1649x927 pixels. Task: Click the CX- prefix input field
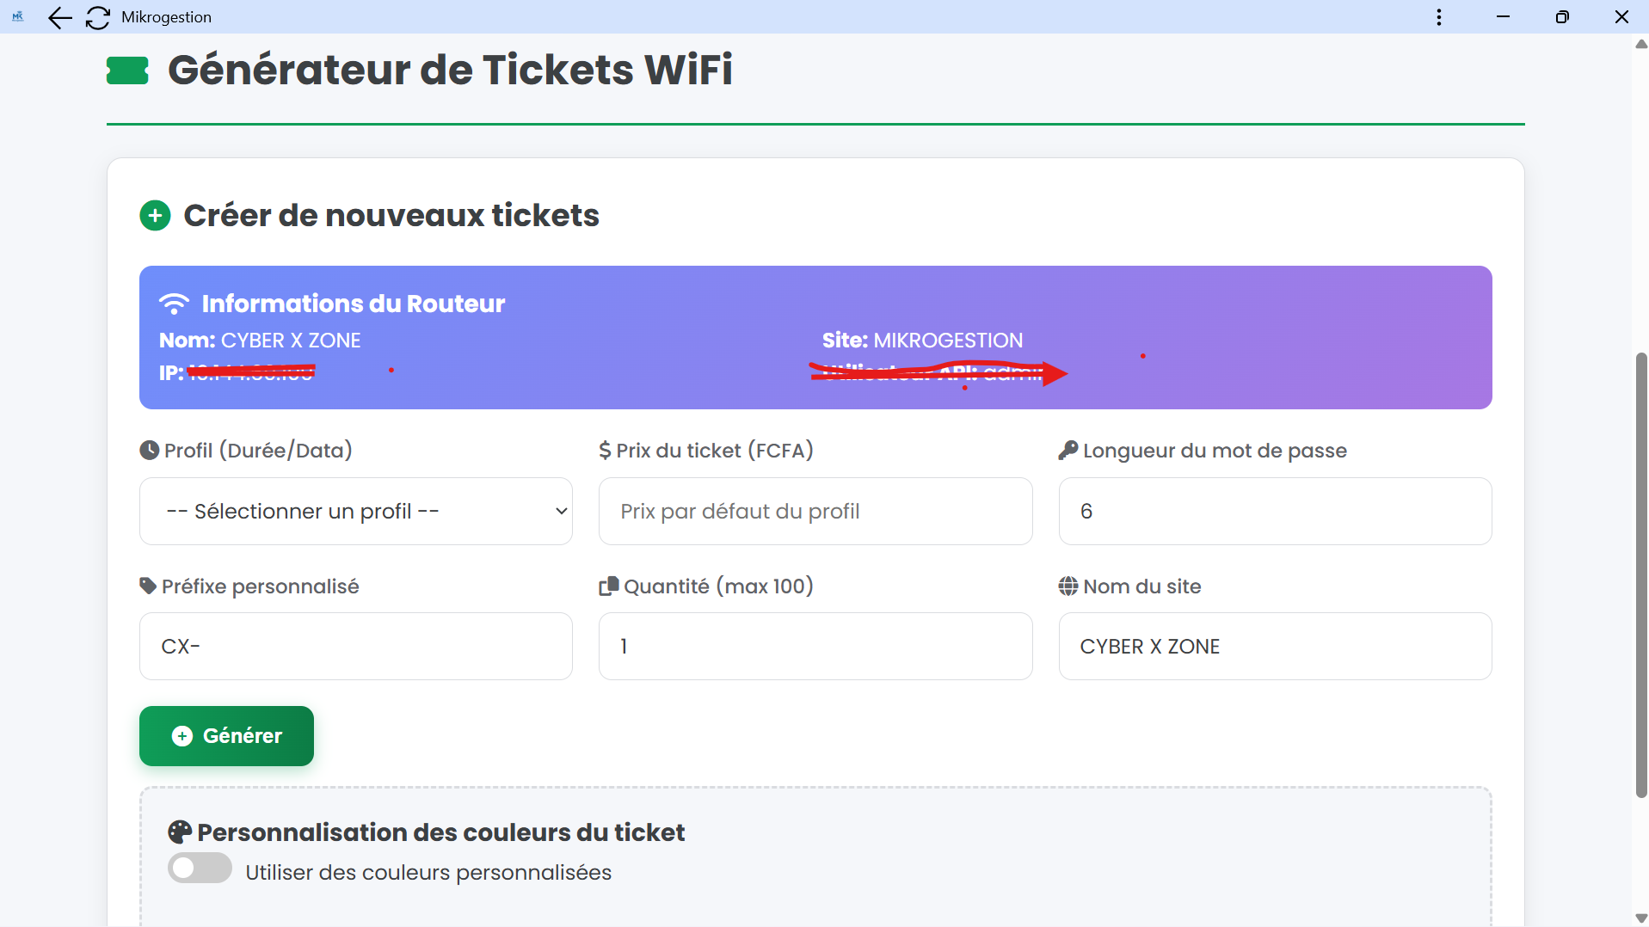(x=355, y=646)
